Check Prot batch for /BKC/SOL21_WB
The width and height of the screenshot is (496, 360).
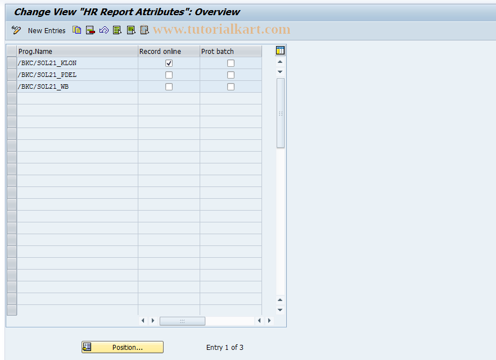[x=231, y=86]
